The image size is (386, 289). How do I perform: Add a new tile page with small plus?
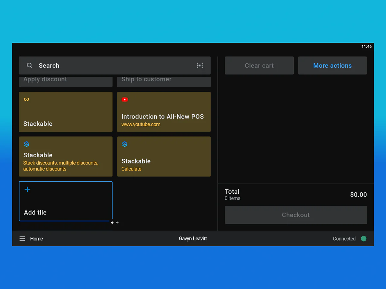(x=117, y=223)
